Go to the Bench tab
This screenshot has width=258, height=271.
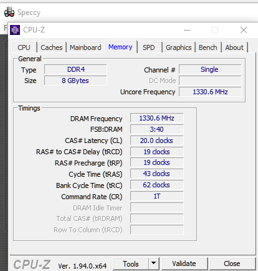[208, 47]
